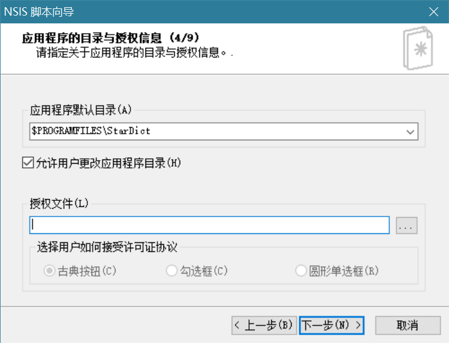The height and width of the screenshot is (343, 449).
Task: Pick the 圆形单选框(R) radio option
Action: (x=301, y=271)
